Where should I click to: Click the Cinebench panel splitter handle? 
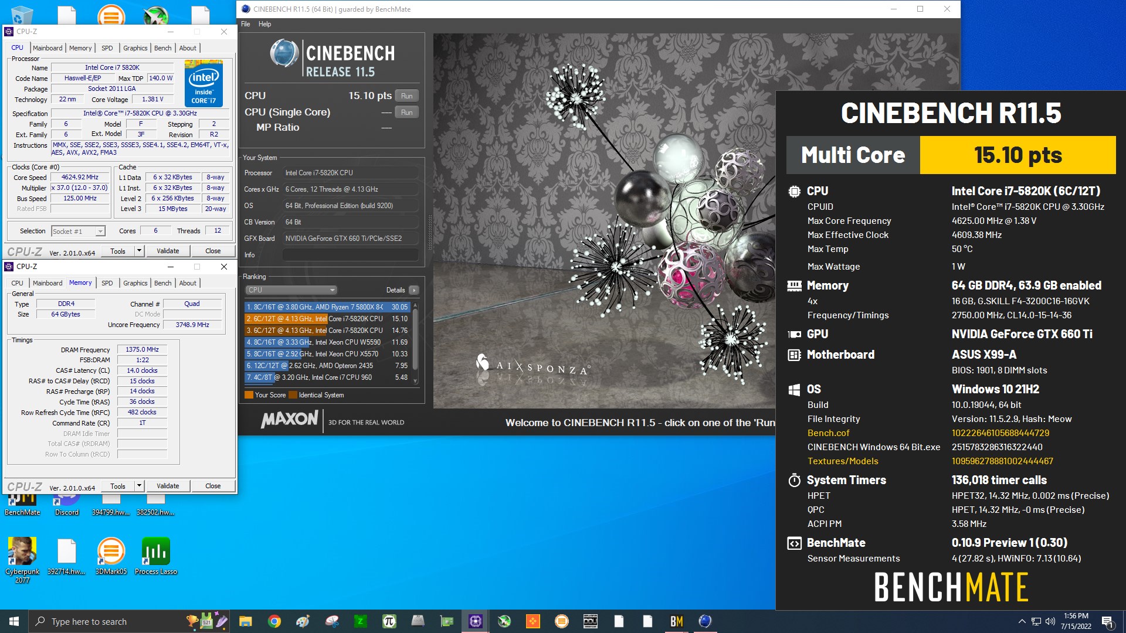pos(430,233)
